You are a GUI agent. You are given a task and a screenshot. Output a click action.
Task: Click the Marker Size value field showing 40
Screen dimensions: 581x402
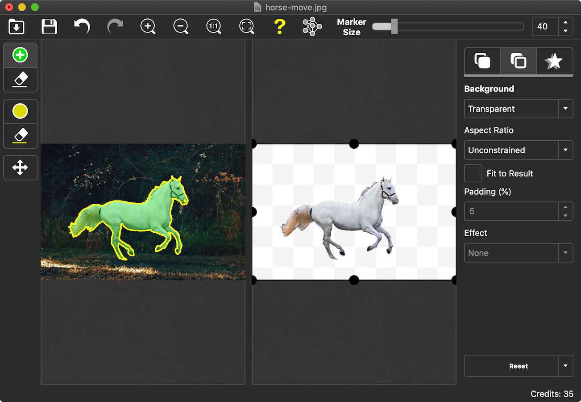point(545,27)
